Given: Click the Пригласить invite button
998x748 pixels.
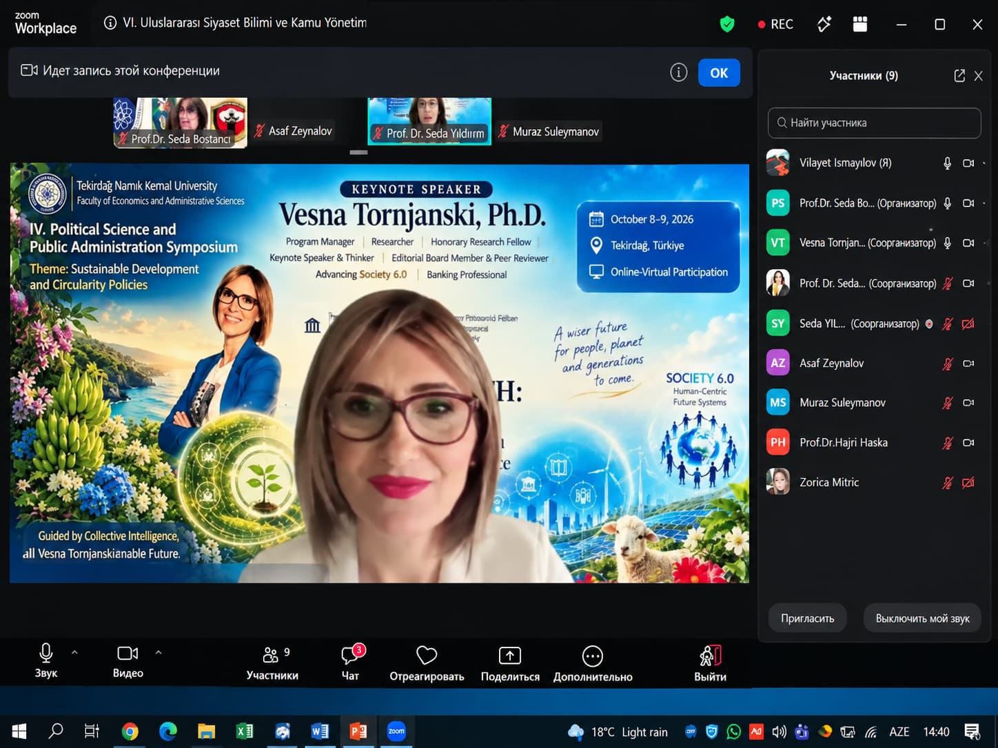Looking at the screenshot, I should click(x=808, y=619).
